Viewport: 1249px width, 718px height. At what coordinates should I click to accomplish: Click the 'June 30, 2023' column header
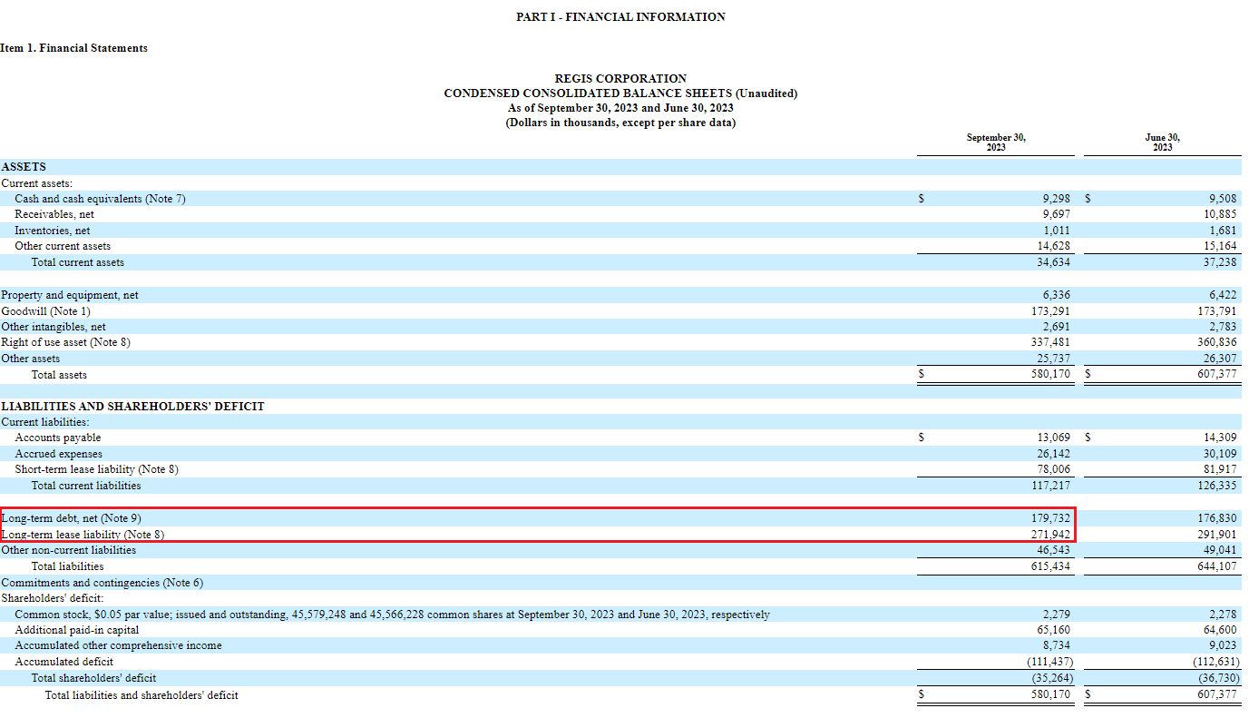pos(1163,143)
